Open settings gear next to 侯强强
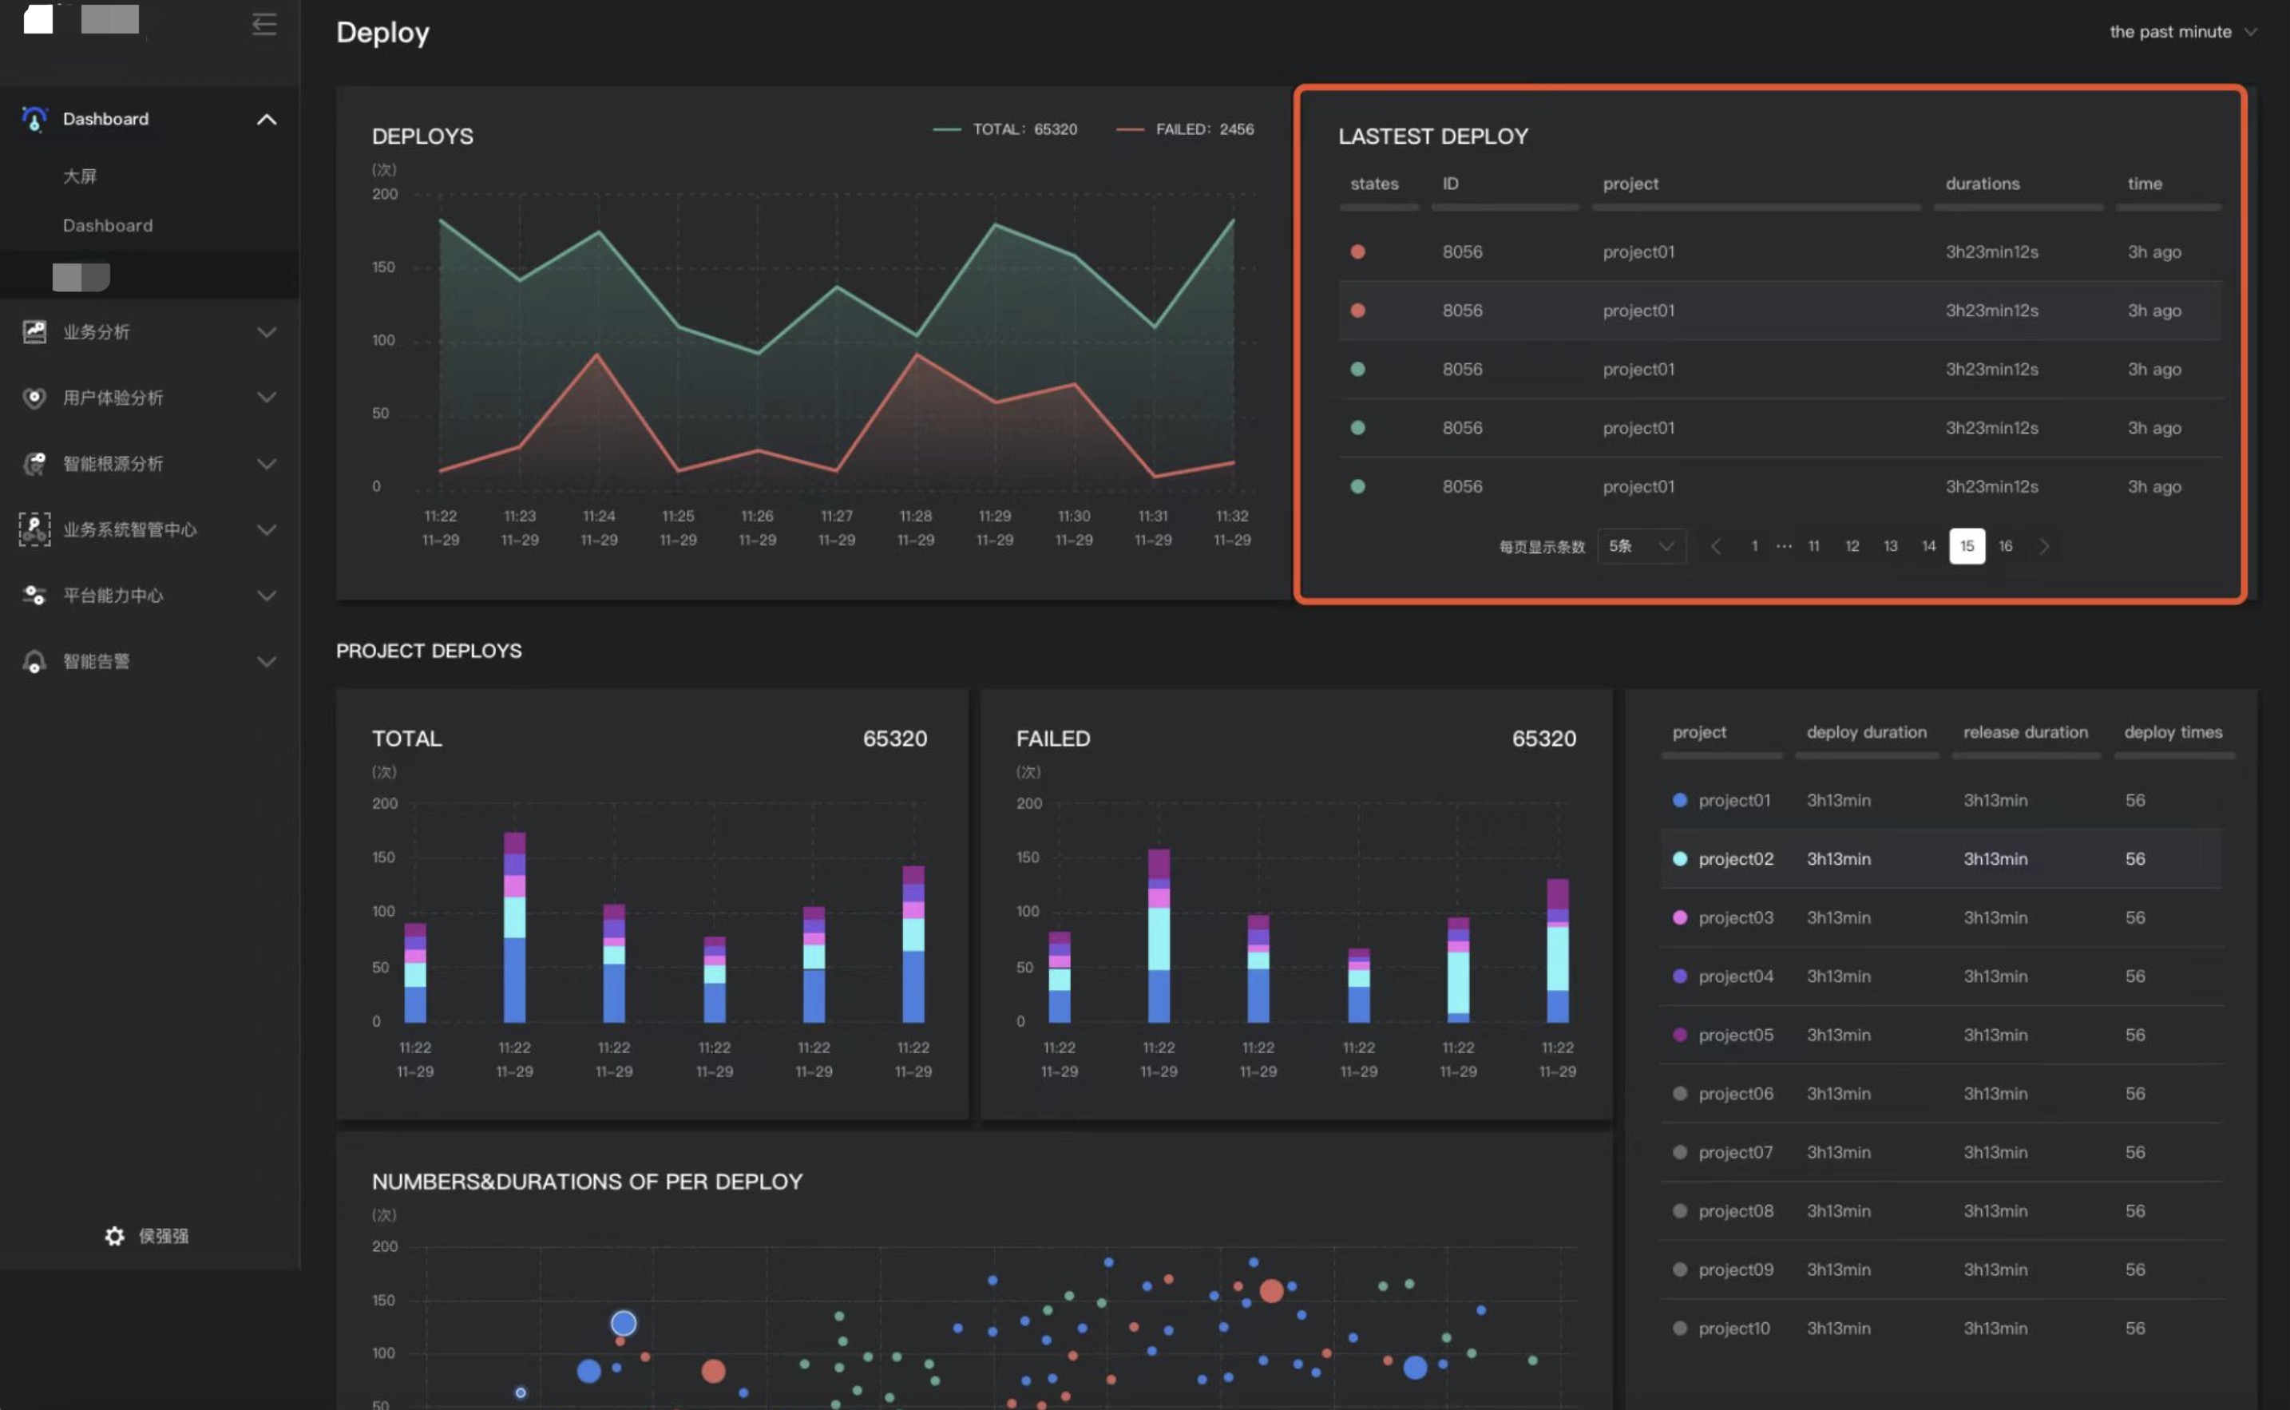Viewport: 2290px width, 1410px height. click(x=113, y=1236)
